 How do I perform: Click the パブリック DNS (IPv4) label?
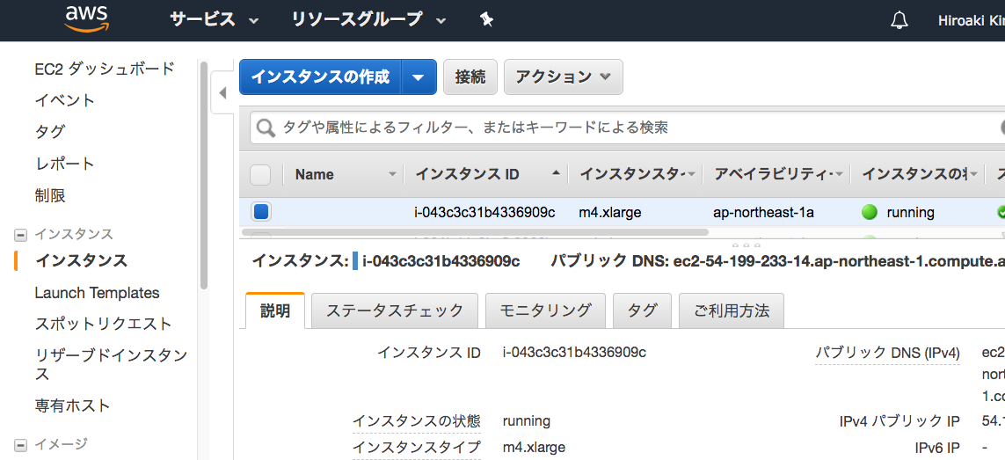pyautogui.click(x=888, y=353)
